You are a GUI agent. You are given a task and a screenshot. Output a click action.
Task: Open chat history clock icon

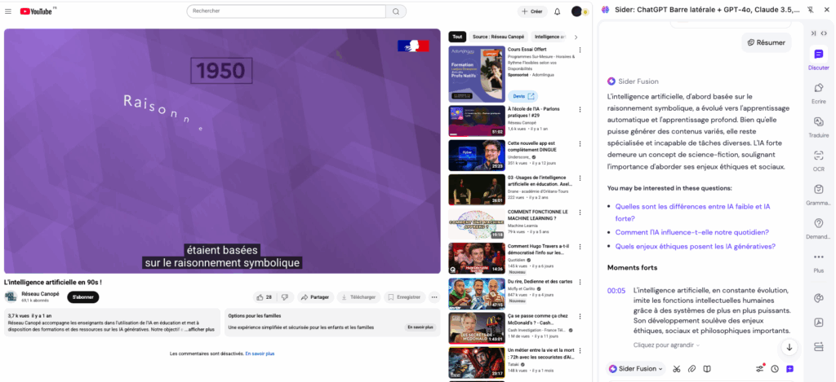(774, 368)
